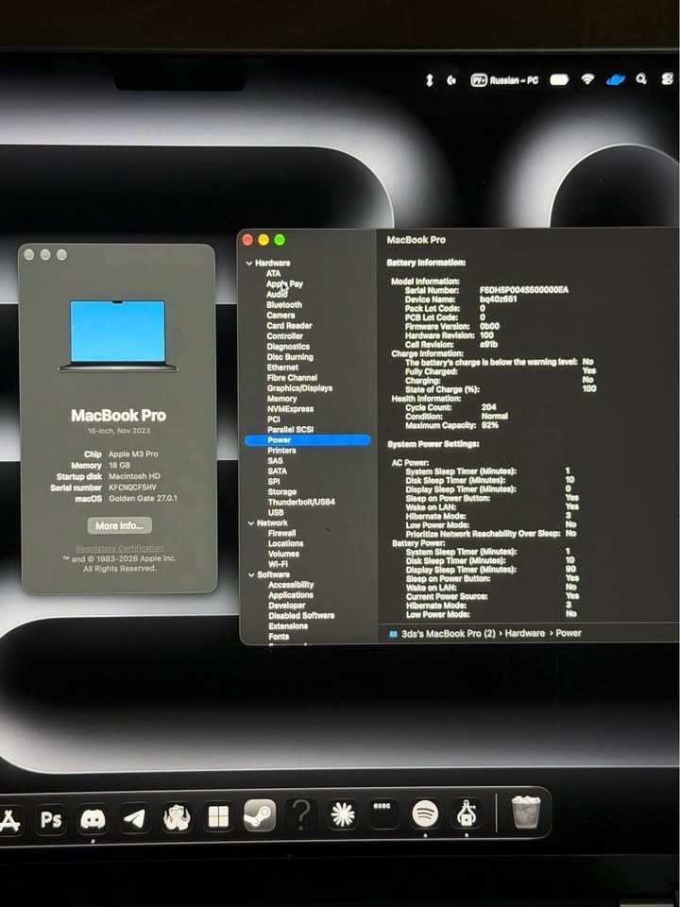Collapse the Software section in sidebar

[251, 575]
